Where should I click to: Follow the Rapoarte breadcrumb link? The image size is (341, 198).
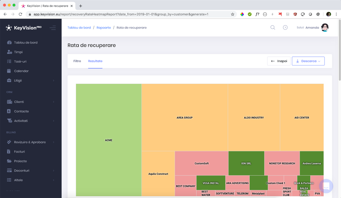(104, 28)
